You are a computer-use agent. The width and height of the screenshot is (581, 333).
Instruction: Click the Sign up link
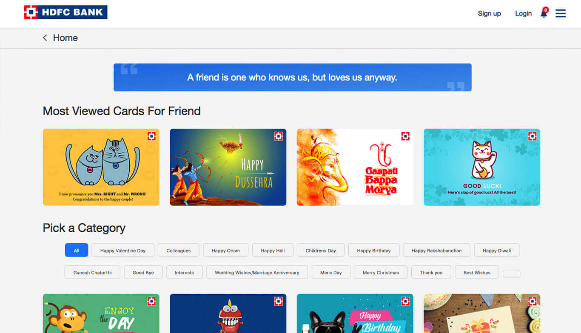point(489,14)
